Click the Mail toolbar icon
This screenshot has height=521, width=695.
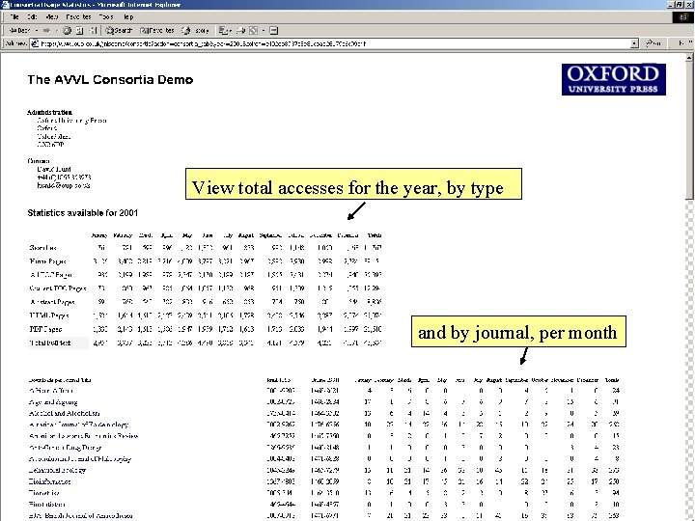tap(225, 31)
